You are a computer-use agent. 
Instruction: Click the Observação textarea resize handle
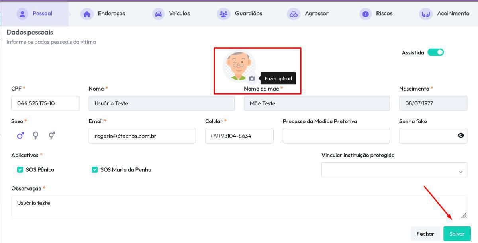pyautogui.click(x=464, y=215)
